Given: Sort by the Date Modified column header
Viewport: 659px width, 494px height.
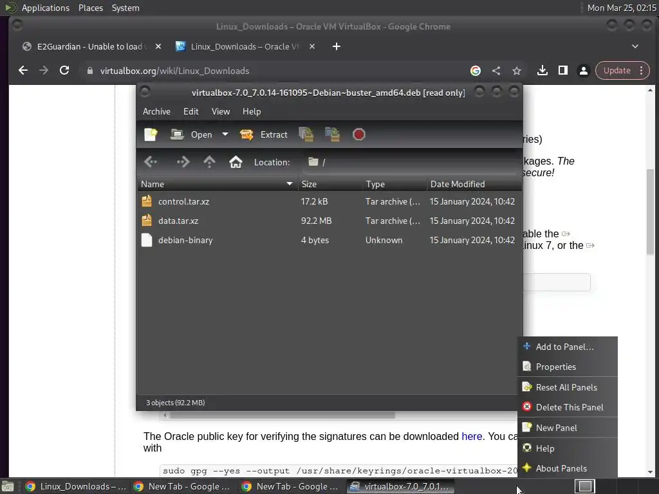Looking at the screenshot, I should pyautogui.click(x=474, y=184).
